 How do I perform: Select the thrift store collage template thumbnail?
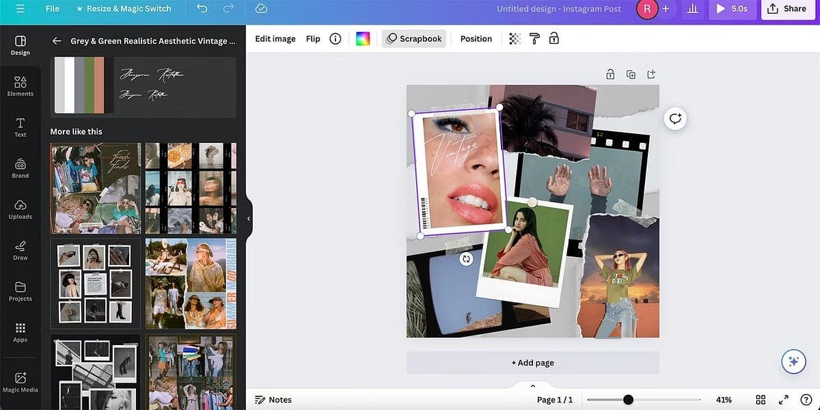pyautogui.click(x=96, y=189)
